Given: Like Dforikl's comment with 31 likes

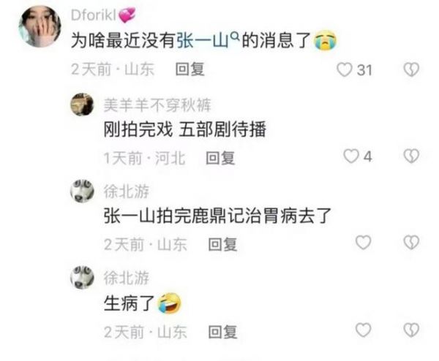Looking at the screenshot, I should point(345,69).
